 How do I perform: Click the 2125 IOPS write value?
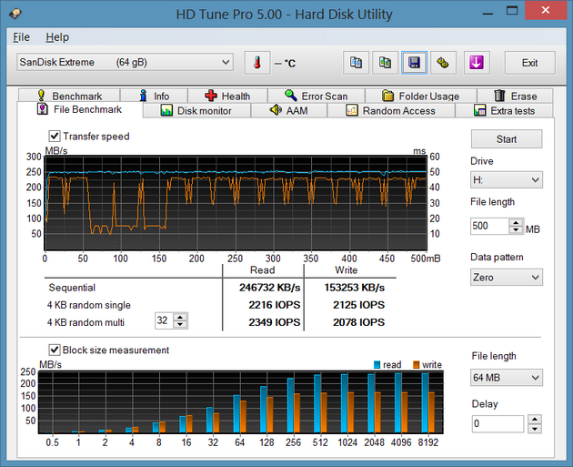[x=358, y=305]
